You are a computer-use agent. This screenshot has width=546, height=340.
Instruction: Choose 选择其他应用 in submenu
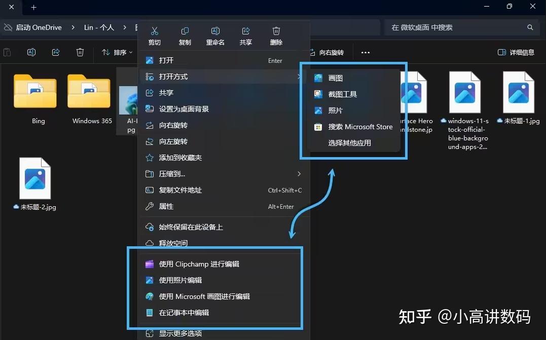[354, 143]
